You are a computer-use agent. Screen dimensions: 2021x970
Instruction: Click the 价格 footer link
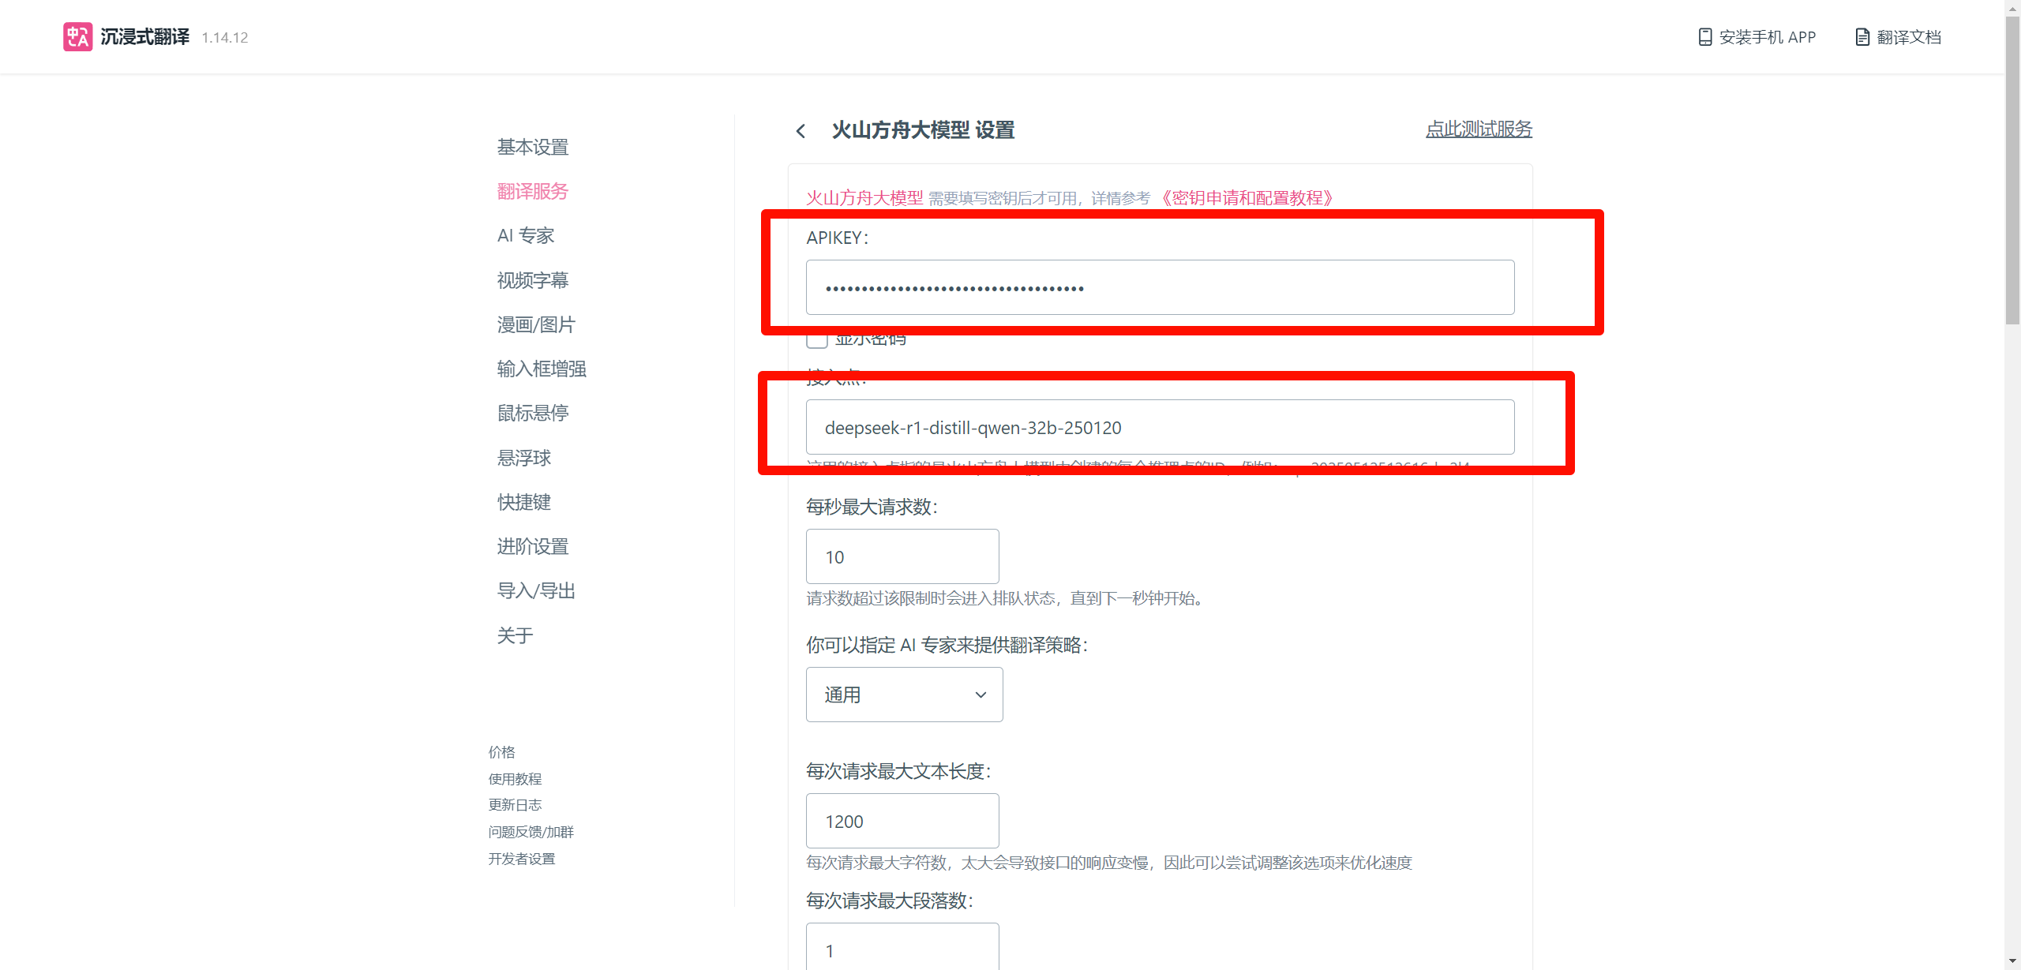coord(501,752)
